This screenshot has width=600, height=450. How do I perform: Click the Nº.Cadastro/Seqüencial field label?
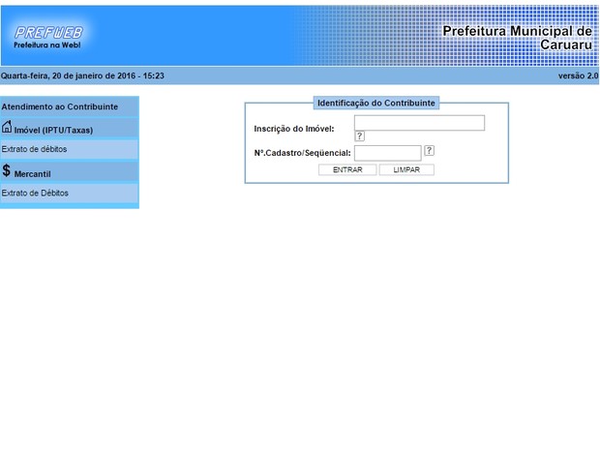pyautogui.click(x=302, y=153)
